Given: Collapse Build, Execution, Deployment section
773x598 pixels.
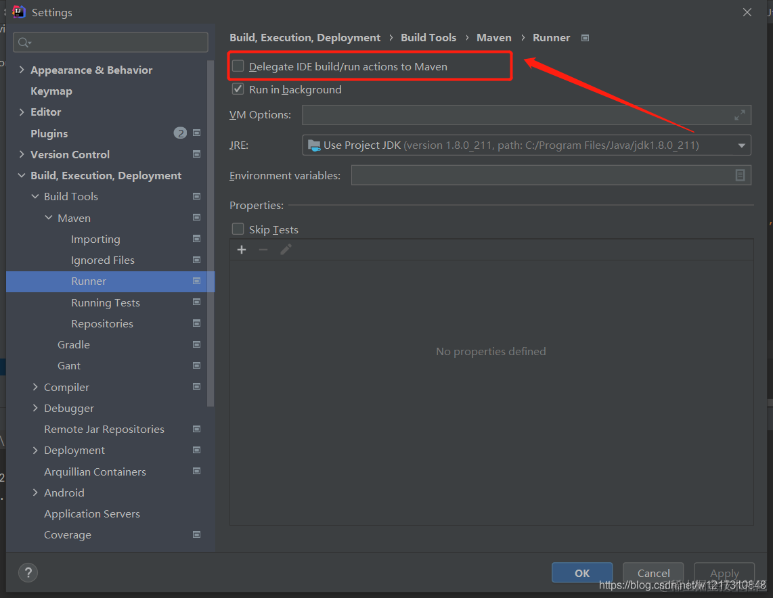Looking at the screenshot, I should pyautogui.click(x=22, y=175).
